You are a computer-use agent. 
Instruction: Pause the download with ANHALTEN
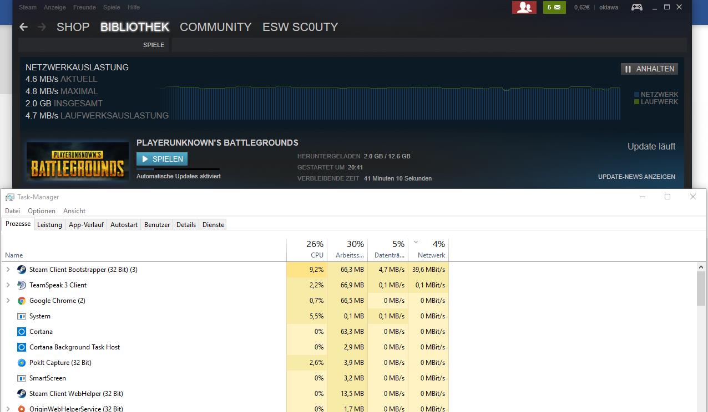pyautogui.click(x=649, y=69)
